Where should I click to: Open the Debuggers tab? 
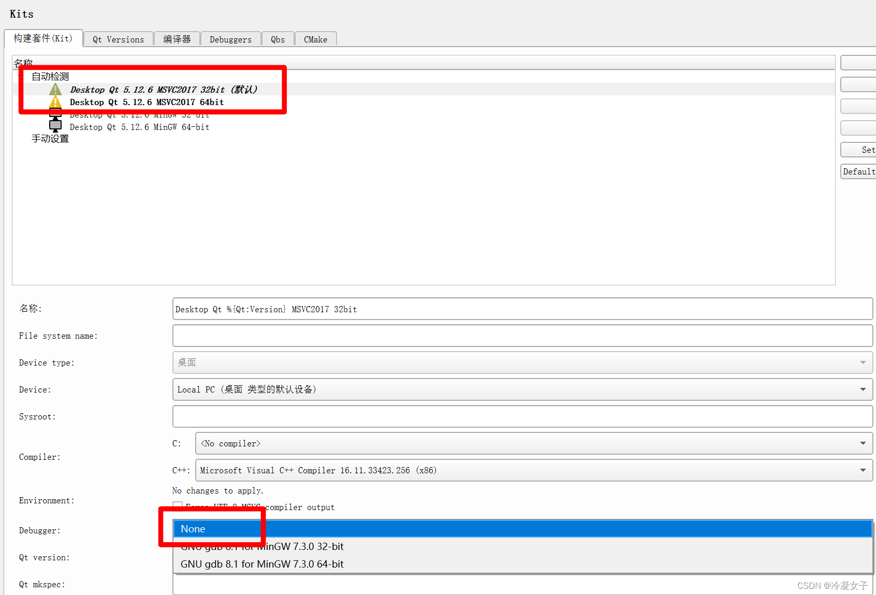pyautogui.click(x=230, y=39)
